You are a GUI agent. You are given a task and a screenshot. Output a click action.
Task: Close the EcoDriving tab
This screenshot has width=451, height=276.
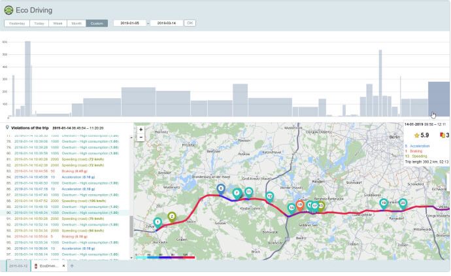point(63,266)
